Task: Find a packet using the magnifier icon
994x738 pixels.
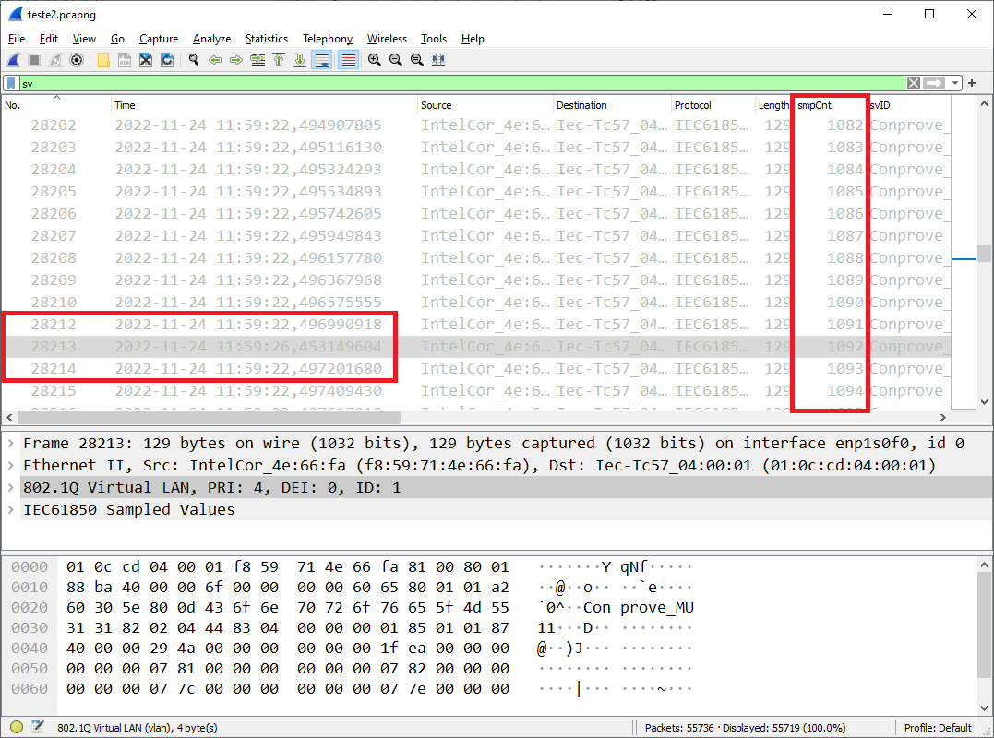Action: pyautogui.click(x=194, y=60)
